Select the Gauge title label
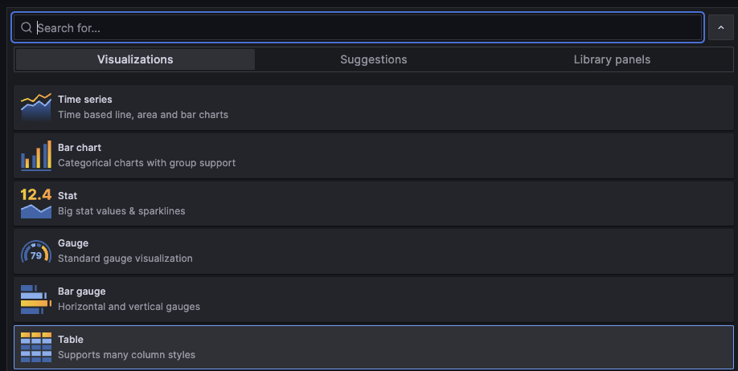The height and width of the screenshot is (371, 738). coord(73,243)
